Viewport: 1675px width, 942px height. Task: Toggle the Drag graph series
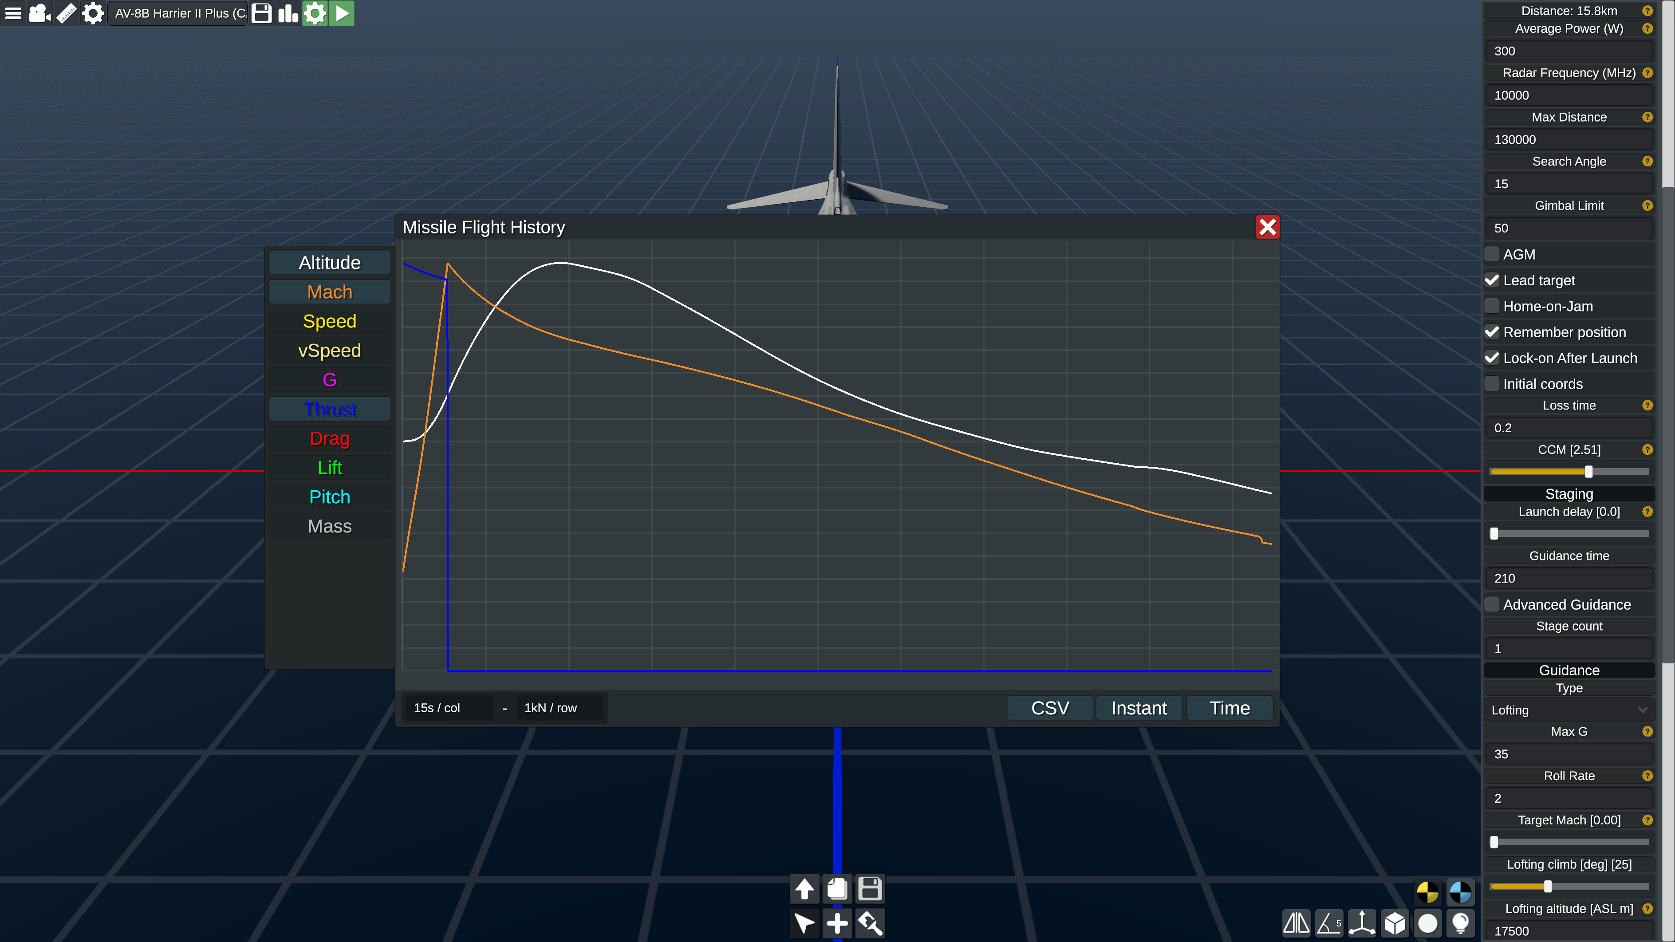click(330, 438)
